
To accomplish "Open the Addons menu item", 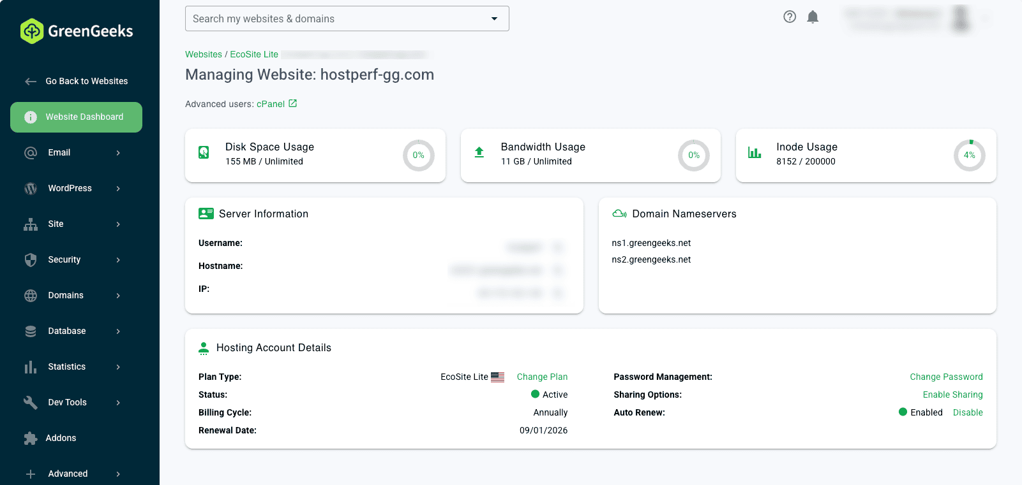I will 76,438.
